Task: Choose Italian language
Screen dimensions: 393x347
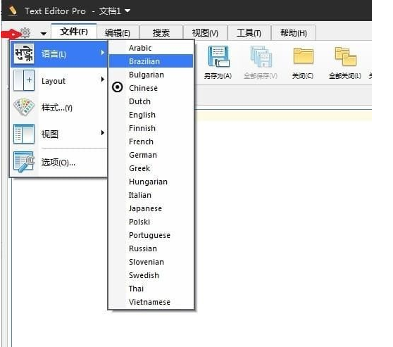Action: coord(151,195)
